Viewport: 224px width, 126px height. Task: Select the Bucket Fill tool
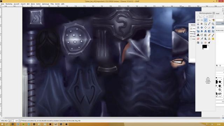(x=202, y=35)
